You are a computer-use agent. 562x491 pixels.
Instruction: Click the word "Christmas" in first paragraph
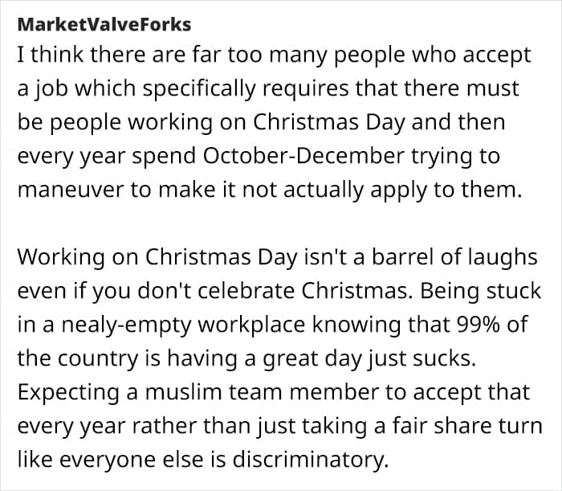click(x=306, y=122)
